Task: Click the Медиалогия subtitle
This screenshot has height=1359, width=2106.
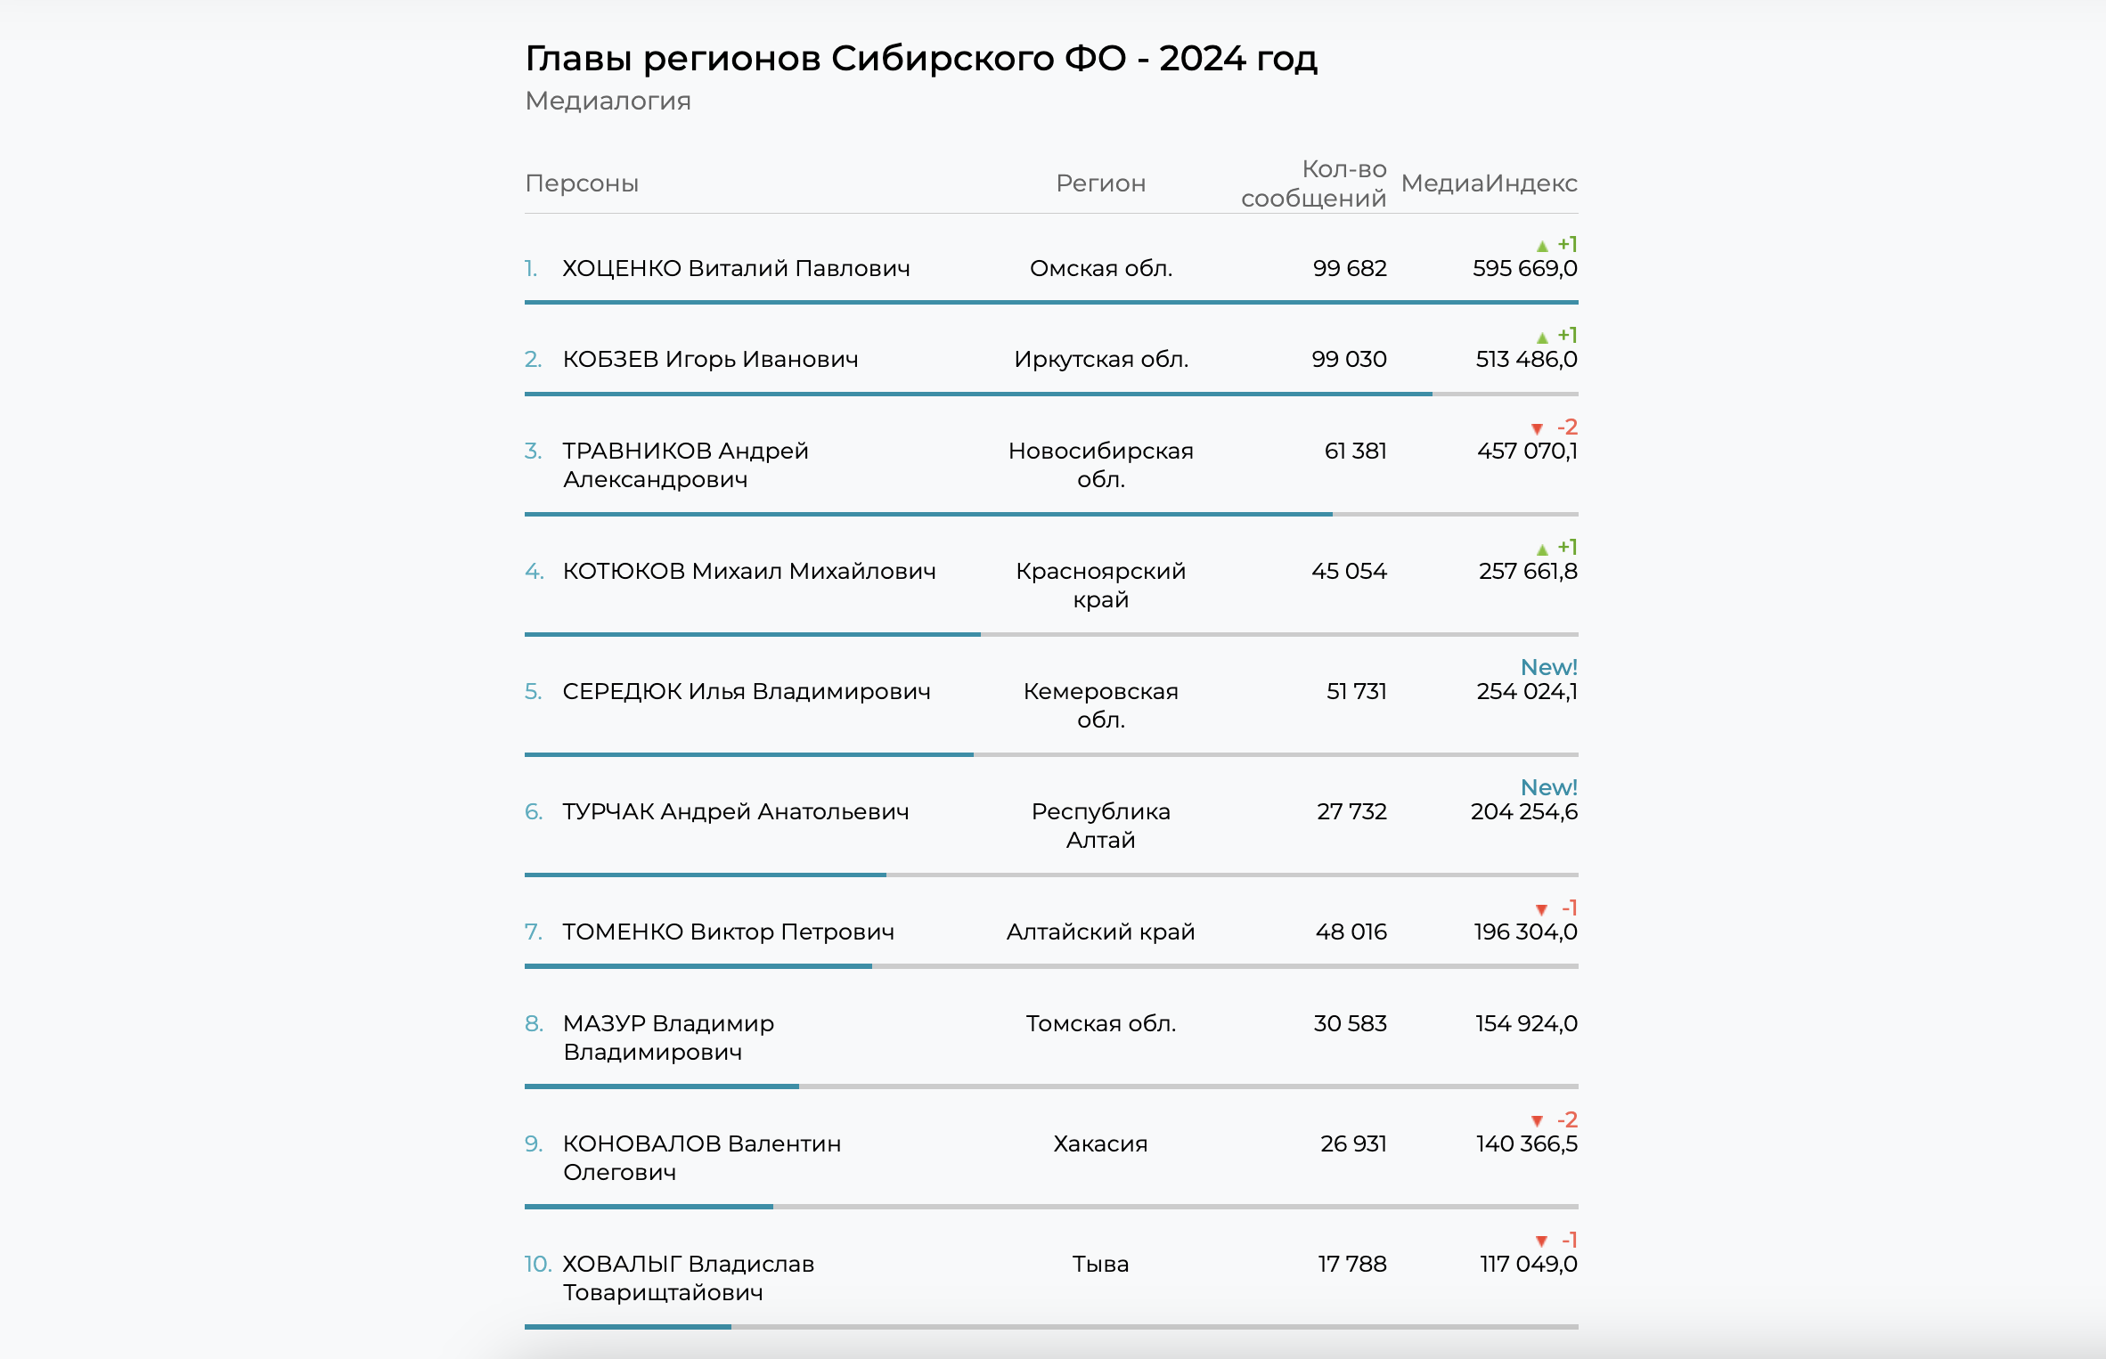Action: coord(608,101)
